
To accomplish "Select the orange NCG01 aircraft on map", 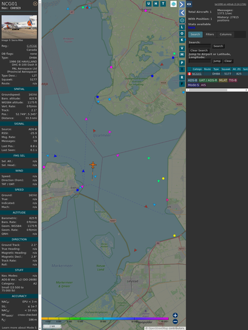I will [93, 165].
